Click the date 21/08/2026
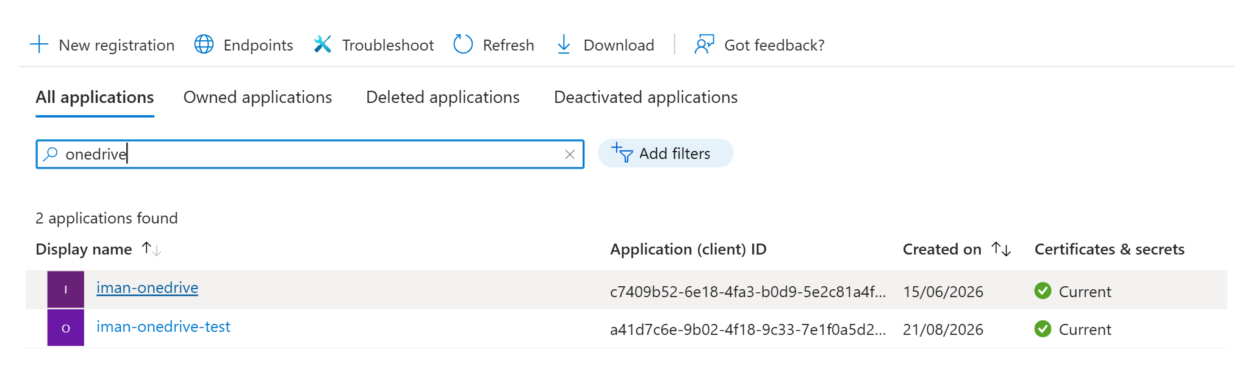The width and height of the screenshot is (1253, 369). [x=943, y=329]
